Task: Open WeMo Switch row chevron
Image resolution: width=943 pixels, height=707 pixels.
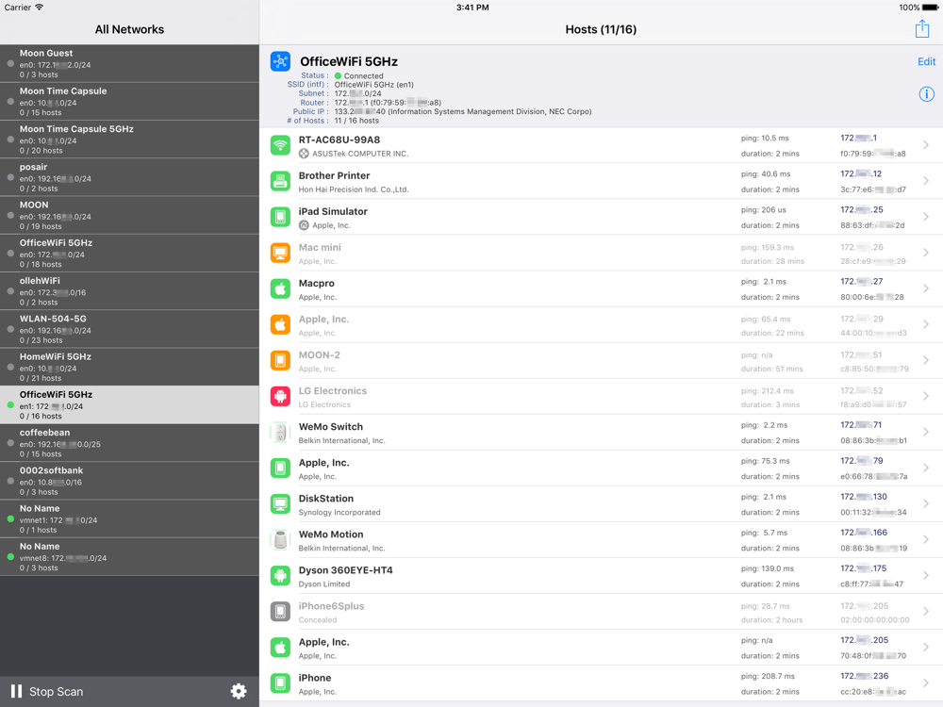Action: tap(926, 432)
